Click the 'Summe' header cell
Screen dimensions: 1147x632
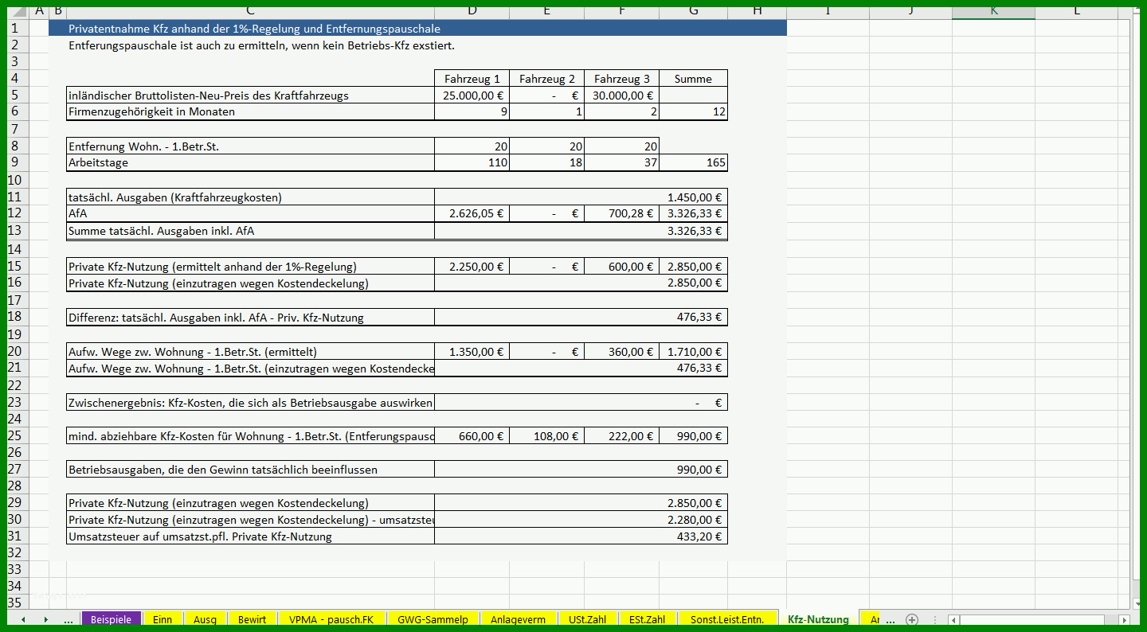tap(693, 79)
